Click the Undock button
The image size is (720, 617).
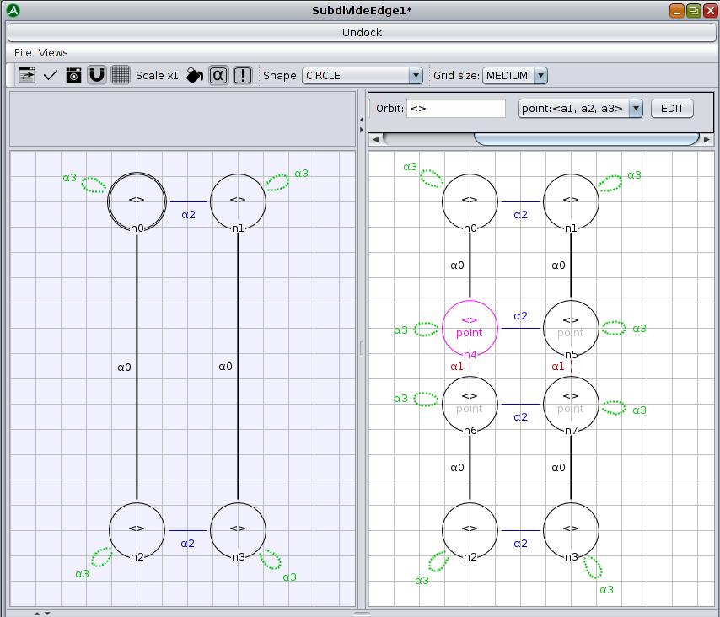[362, 33]
